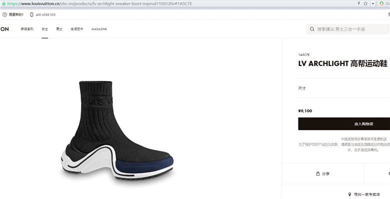Click the phone icon beside 400 6588 555
390x199 pixels.
pyautogui.click(x=31, y=14)
